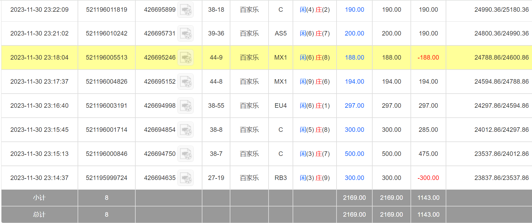Select timestamp 2023-11-30 23:14:37

pyautogui.click(x=39, y=178)
